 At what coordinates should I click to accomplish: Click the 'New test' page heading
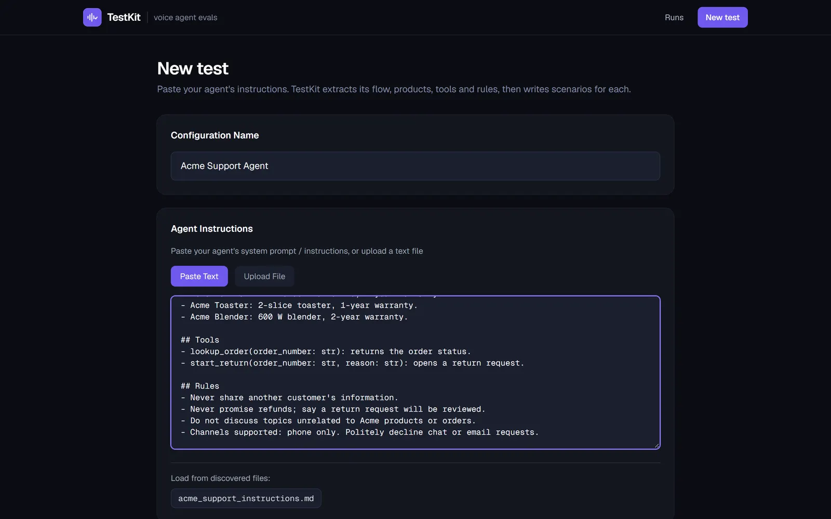[x=193, y=69]
